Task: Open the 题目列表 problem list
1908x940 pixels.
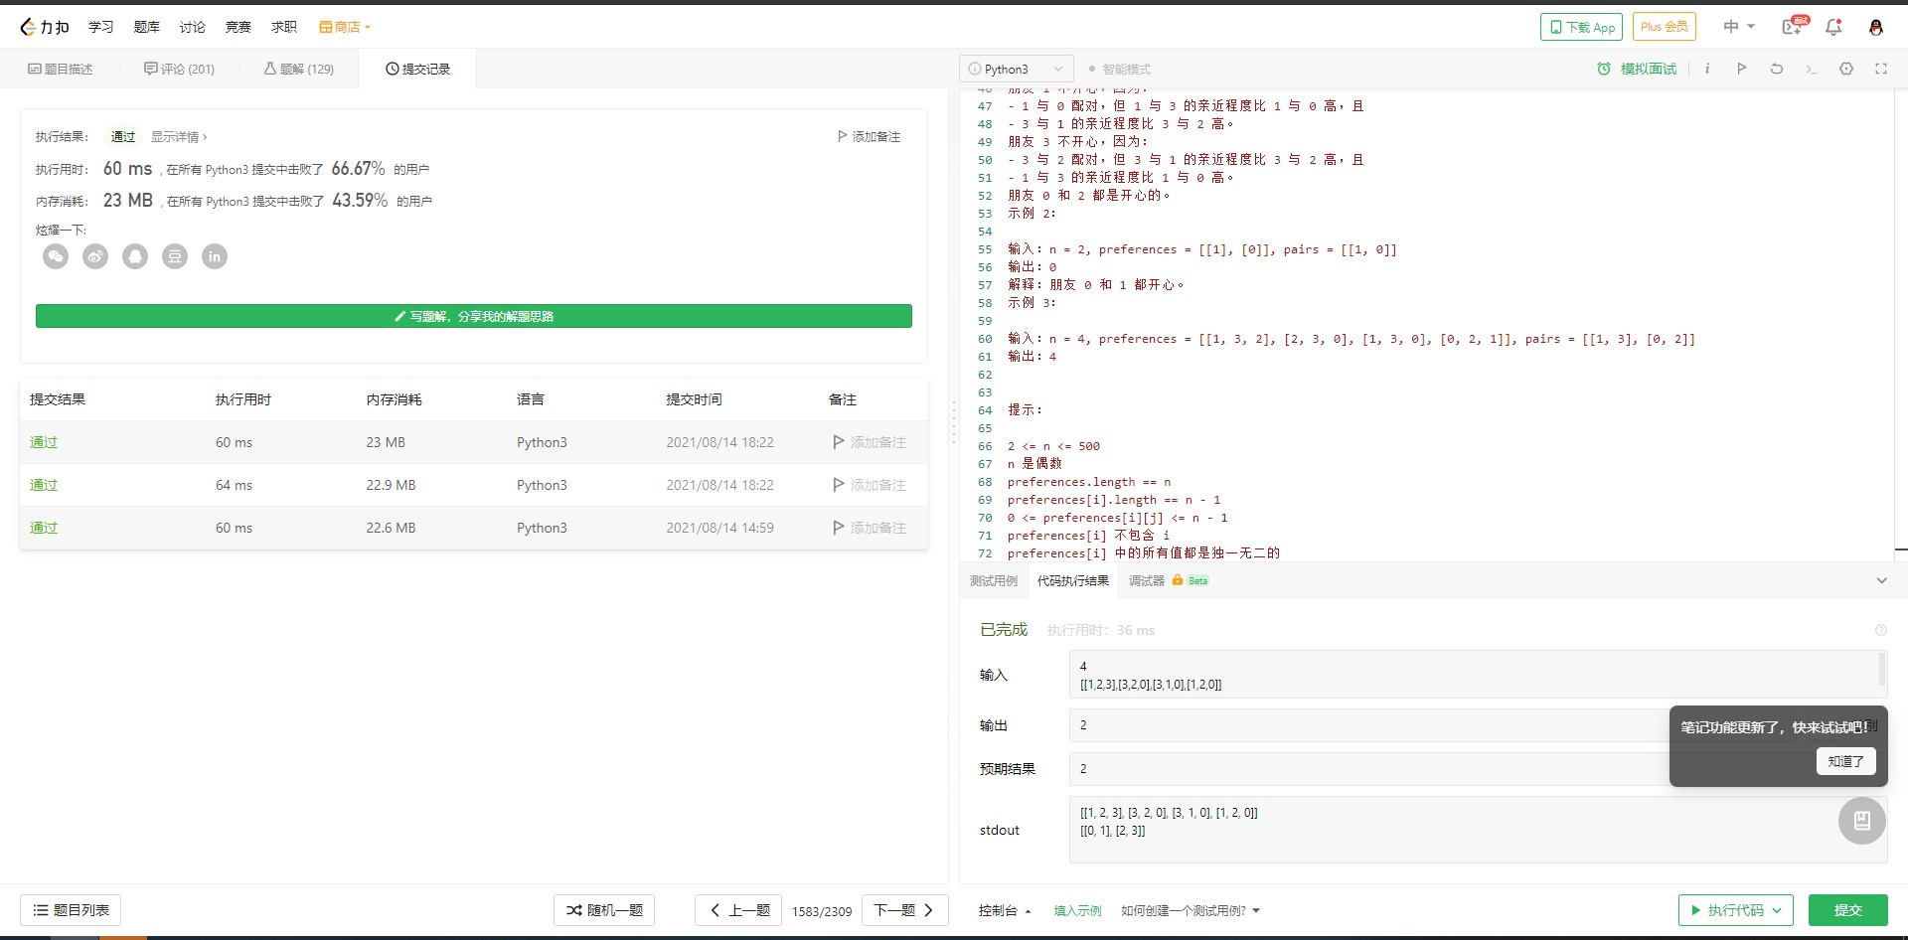Action: 71,910
